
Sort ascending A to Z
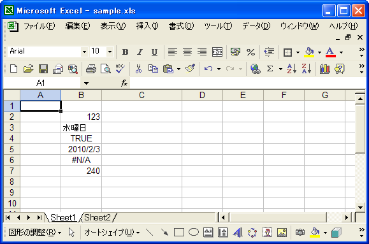click(x=292, y=69)
